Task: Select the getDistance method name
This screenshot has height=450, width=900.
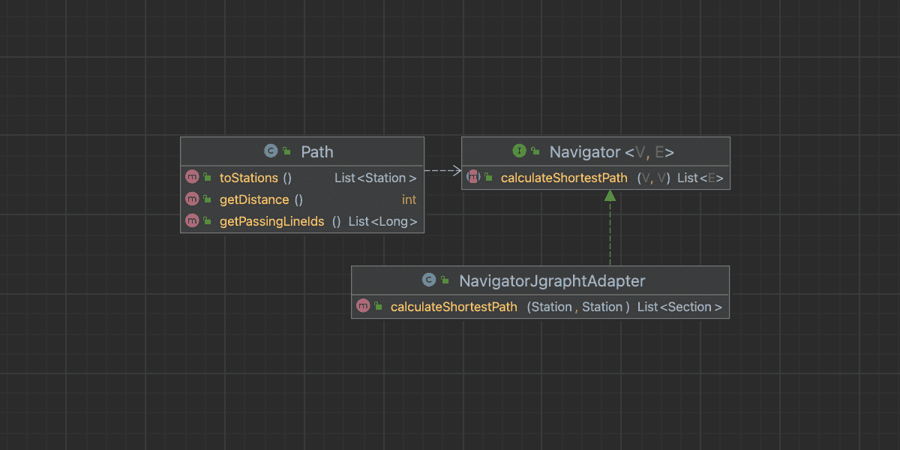Action: [253, 199]
